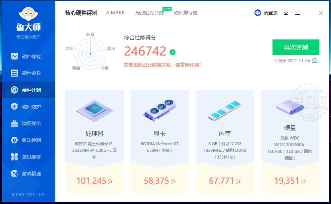Image resolution: width=331 pixels, height=204 pixels.
Task: Open 游戏精选 in the sidebar
Action: tap(28, 174)
